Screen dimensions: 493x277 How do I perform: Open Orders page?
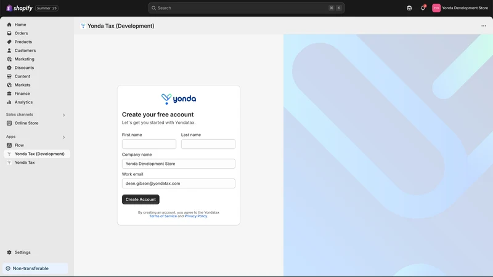pos(37,33)
